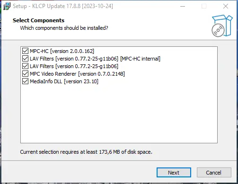This screenshot has height=184, width=238.
Task: Uncheck the standalone LAV Filters checkbox
Action: coord(25,66)
